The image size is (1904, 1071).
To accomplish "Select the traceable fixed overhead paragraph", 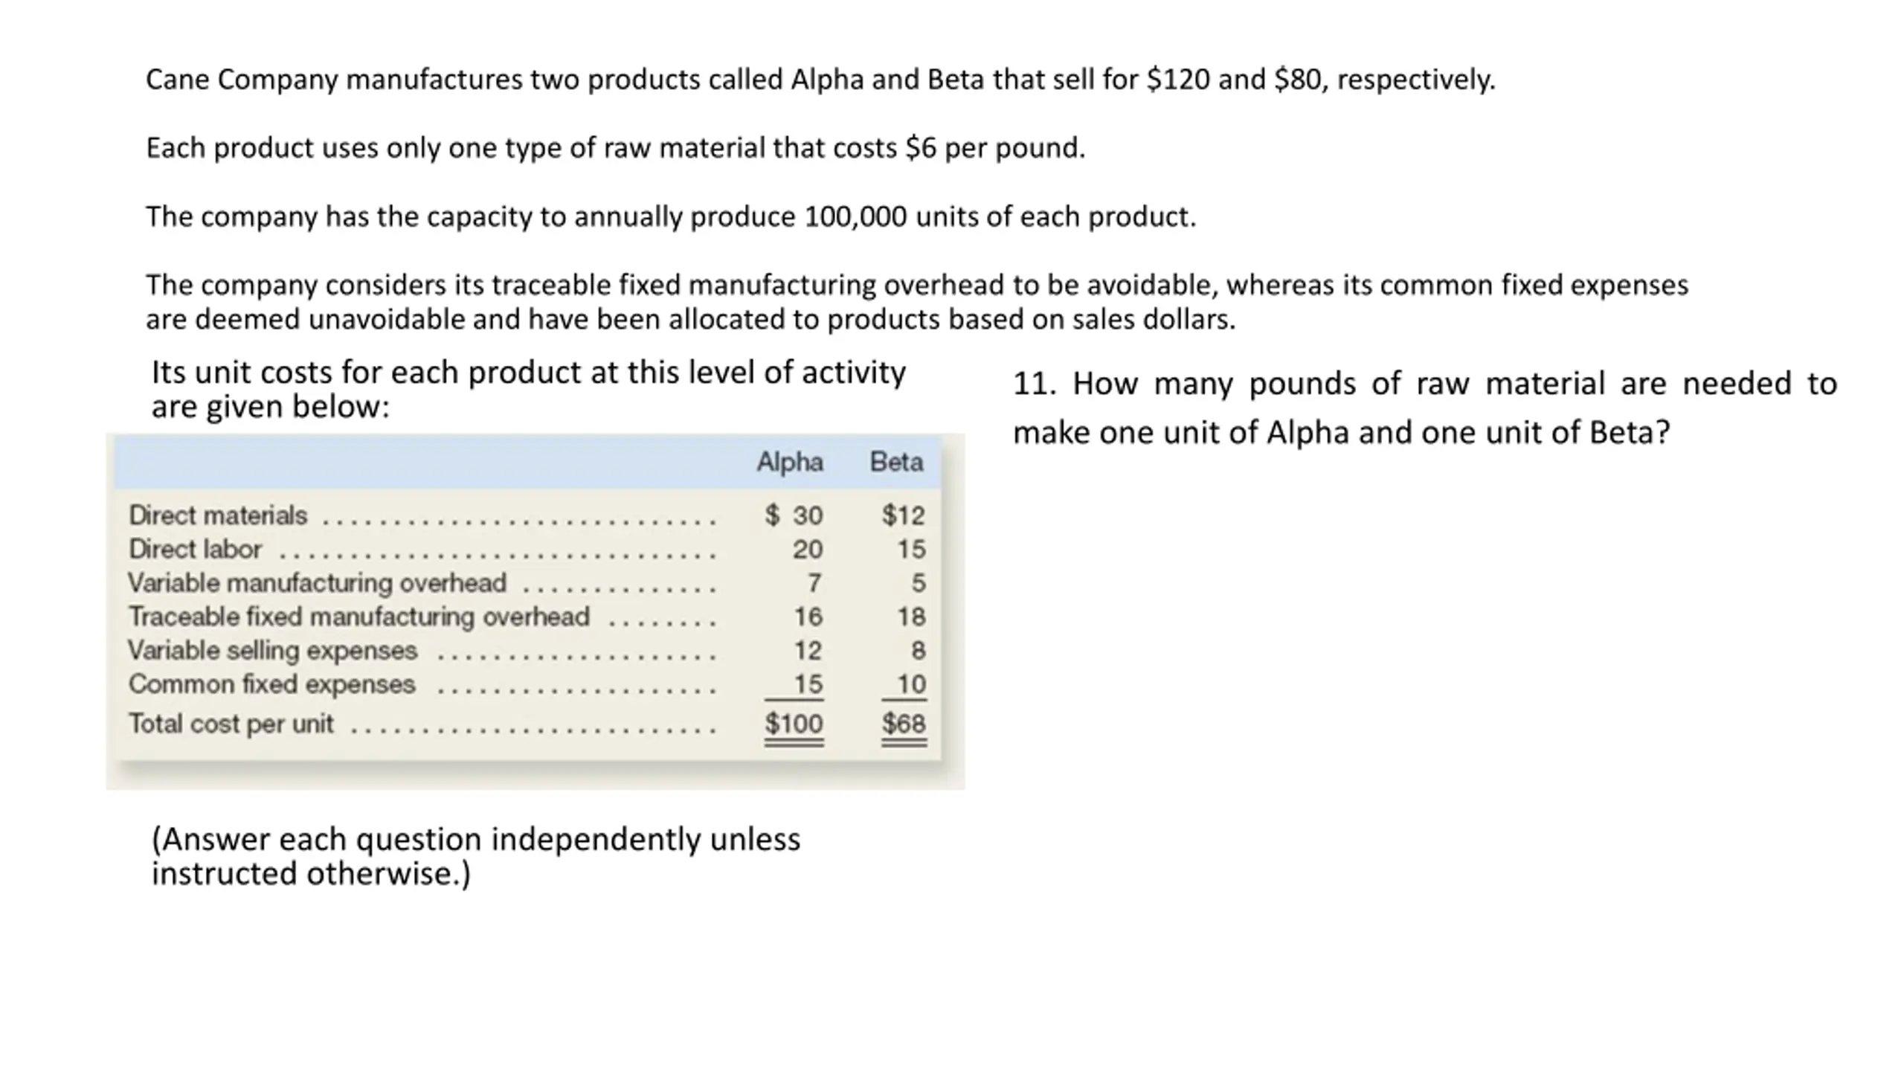I will (x=917, y=302).
